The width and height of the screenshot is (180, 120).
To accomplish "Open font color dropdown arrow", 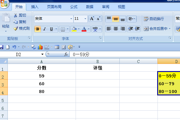I will 88,29.
